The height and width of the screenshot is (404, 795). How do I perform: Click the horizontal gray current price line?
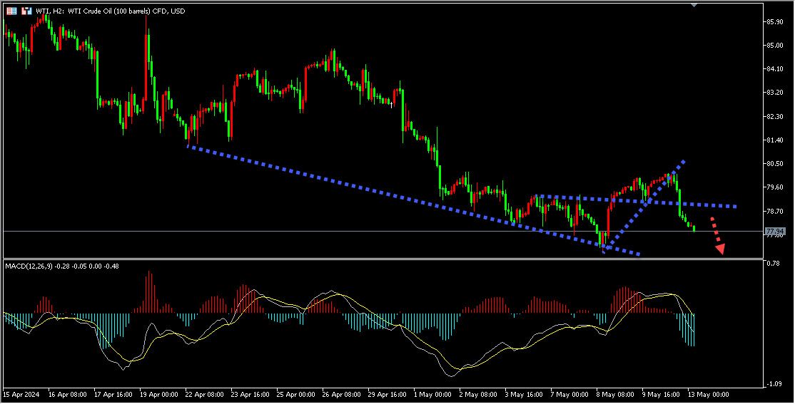(357, 232)
